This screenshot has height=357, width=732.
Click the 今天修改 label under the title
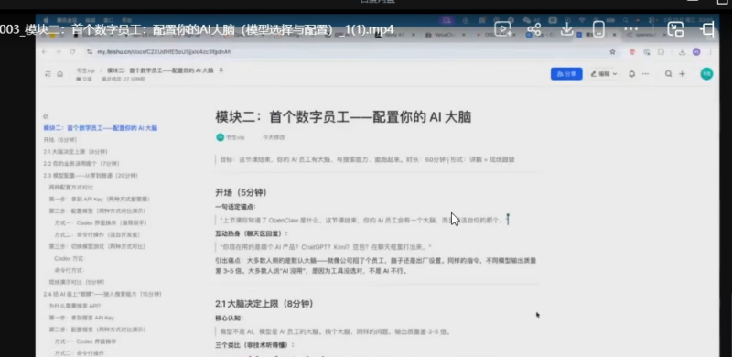pyautogui.click(x=274, y=137)
